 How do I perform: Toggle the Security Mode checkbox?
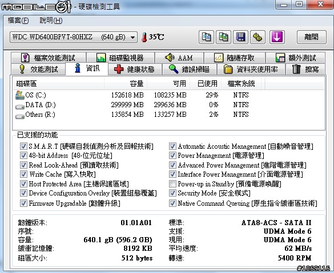point(172,193)
